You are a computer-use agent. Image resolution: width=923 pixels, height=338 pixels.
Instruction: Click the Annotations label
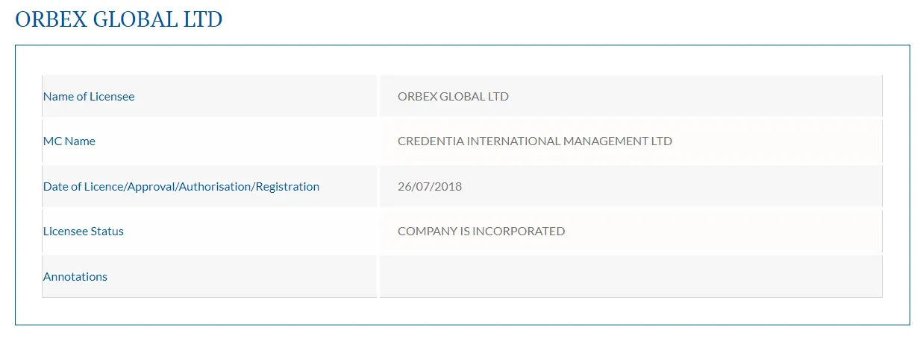pyautogui.click(x=75, y=277)
